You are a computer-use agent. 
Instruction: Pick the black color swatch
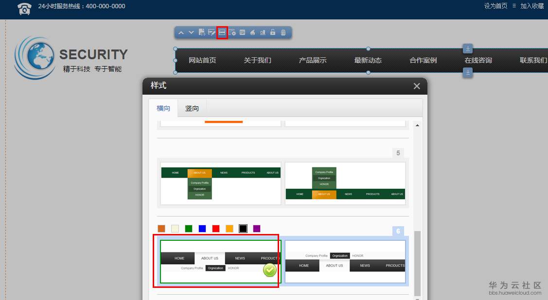(x=243, y=229)
